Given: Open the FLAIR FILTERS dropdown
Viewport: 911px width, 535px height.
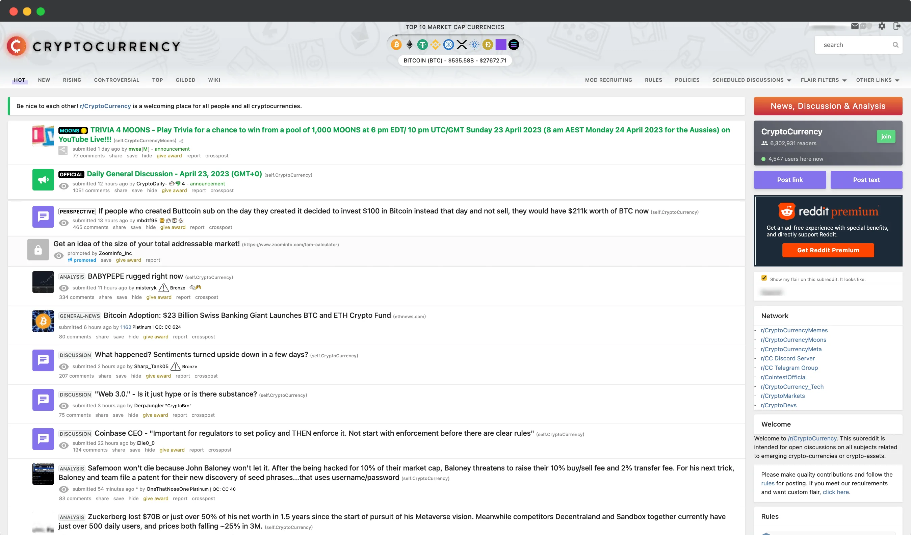Looking at the screenshot, I should pyautogui.click(x=820, y=80).
